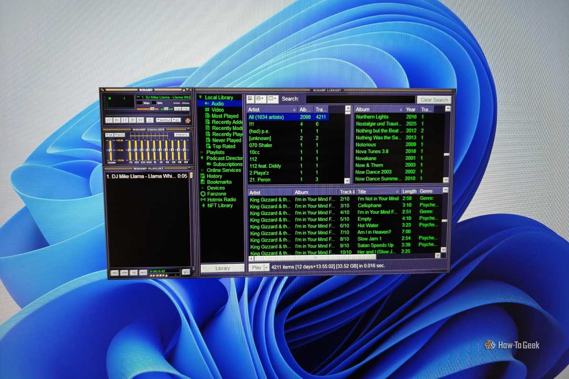Click the Stop playback button
This screenshot has height=379, width=569.
(x=132, y=120)
